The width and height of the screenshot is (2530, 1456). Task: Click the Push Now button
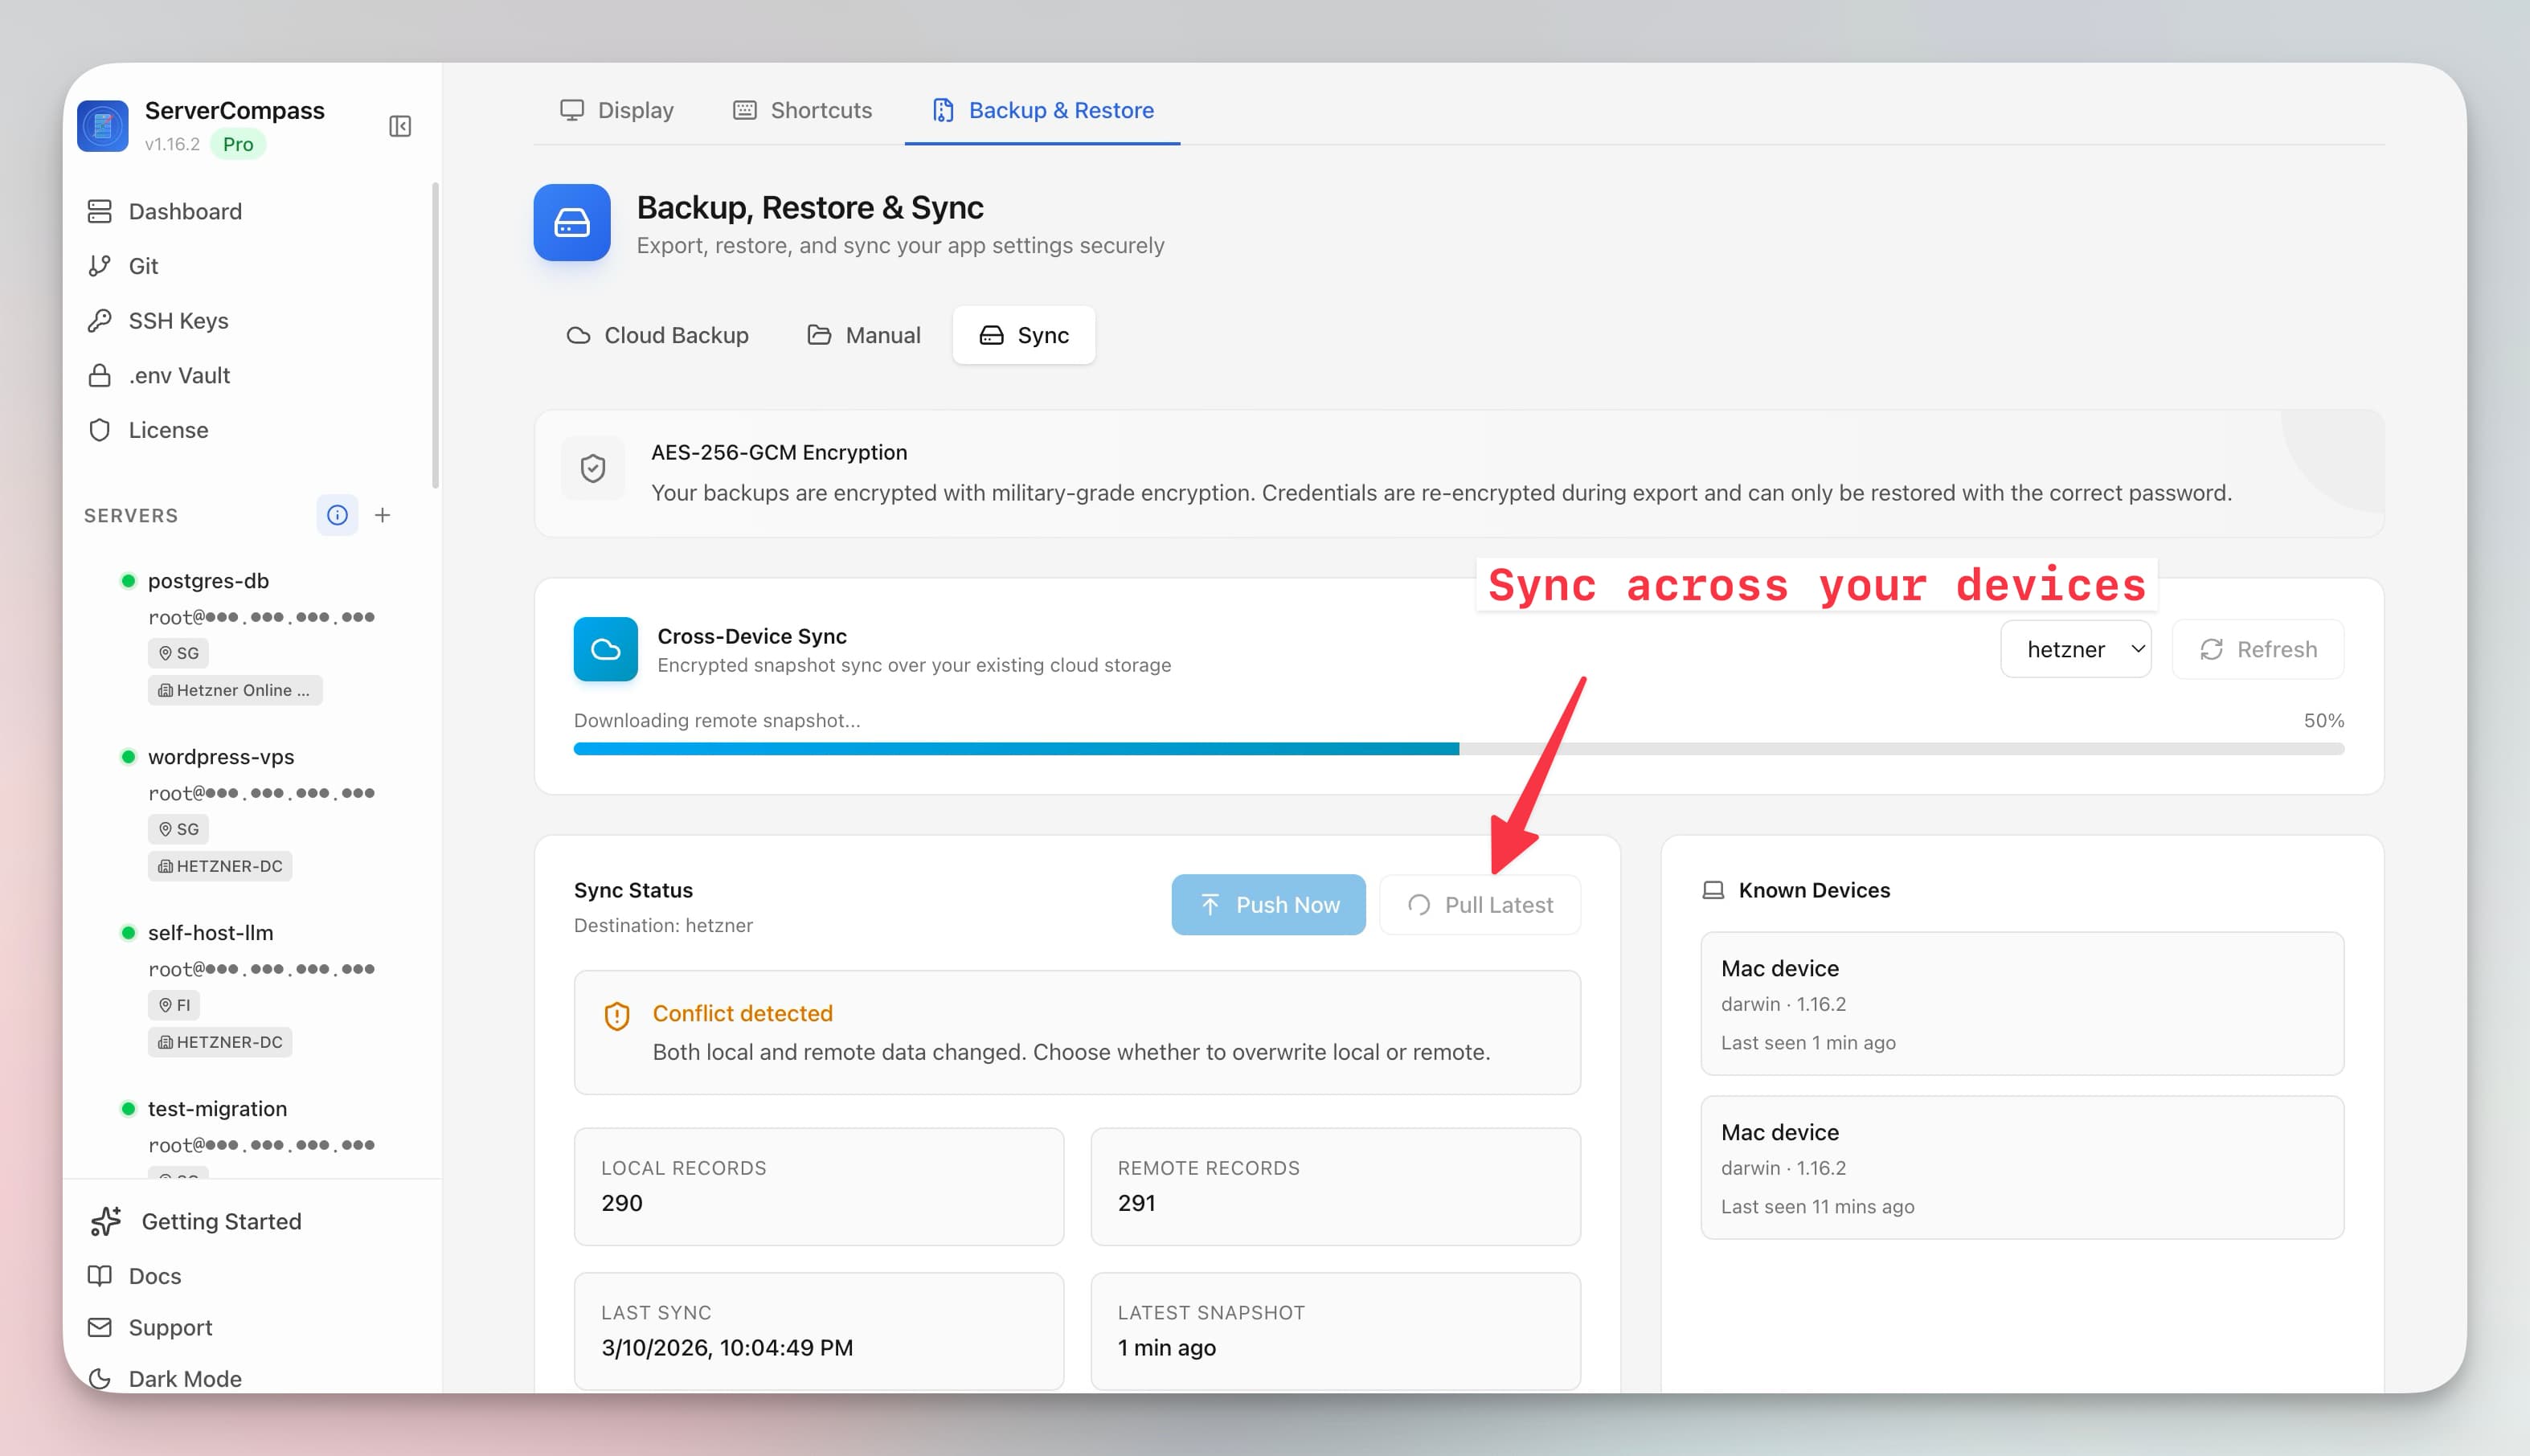point(1268,904)
